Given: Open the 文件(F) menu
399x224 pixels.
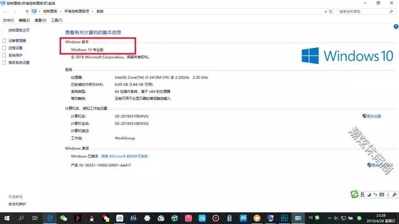Looking at the screenshot, I should tap(8, 21).
